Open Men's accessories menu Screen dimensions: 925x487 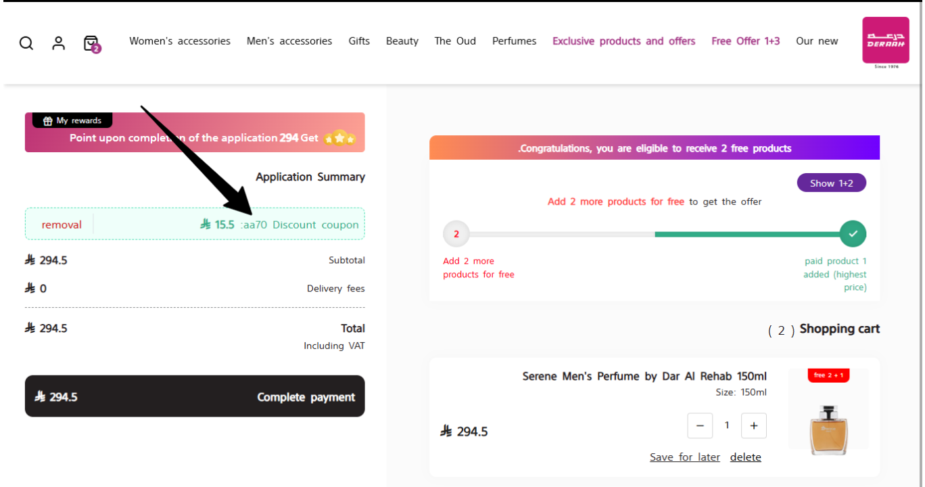coord(289,41)
